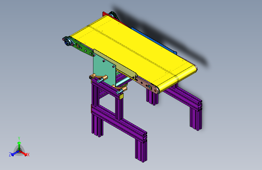262x170 pixels.
Task: Select the lower purple horizontal extrusion beam
Action: 119,123
